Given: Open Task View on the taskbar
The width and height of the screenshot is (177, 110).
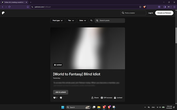Looking at the screenshot, I should point(94,107).
